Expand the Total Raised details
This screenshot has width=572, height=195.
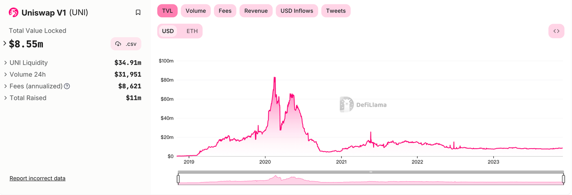(x=5, y=98)
